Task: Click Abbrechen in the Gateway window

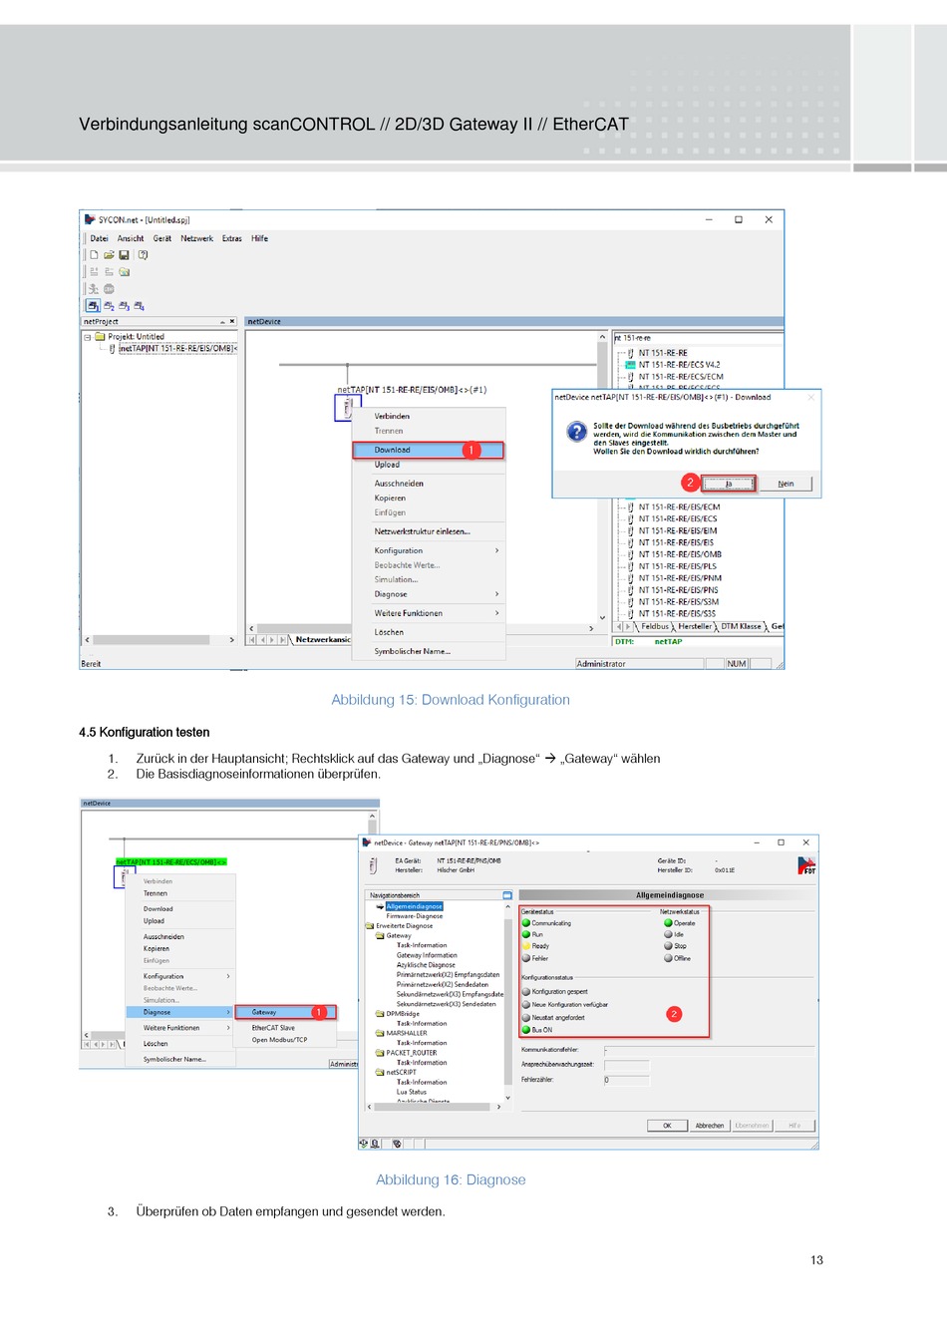Action: [x=710, y=1126]
